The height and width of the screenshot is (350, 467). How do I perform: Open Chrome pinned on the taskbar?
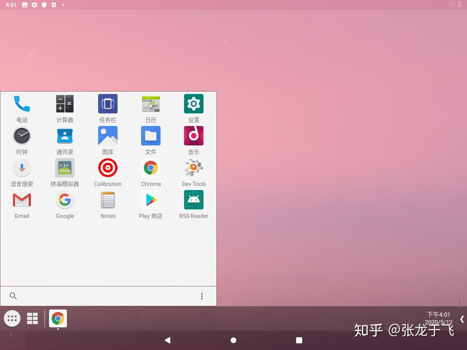click(x=58, y=318)
